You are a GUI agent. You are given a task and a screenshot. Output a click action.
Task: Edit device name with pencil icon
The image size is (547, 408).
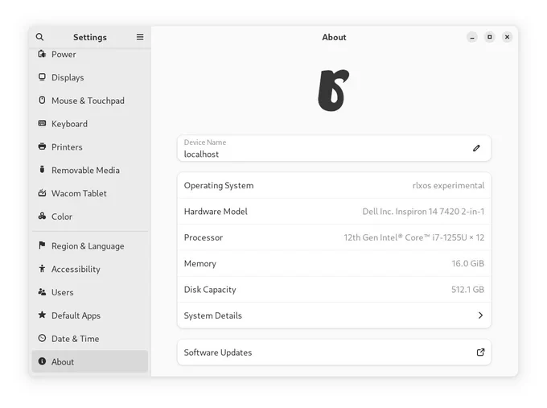[x=476, y=148]
